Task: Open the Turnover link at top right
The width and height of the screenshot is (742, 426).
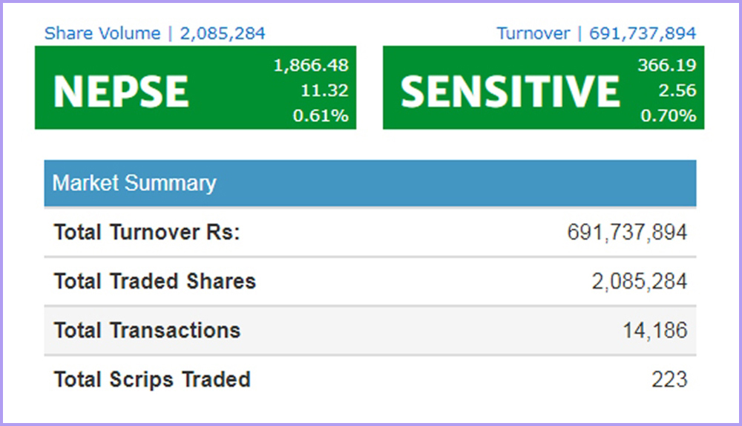Action: [x=533, y=33]
